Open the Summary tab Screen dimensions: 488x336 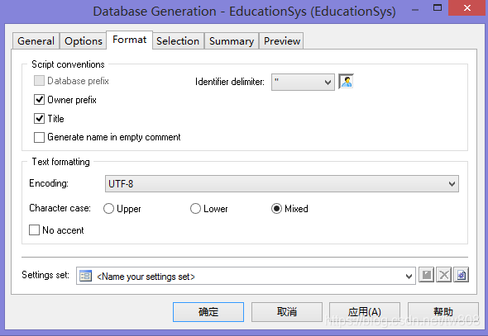pyautogui.click(x=232, y=41)
